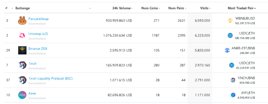Sort by 24h Volume column arrow
268x104 pixels.
[132, 8]
